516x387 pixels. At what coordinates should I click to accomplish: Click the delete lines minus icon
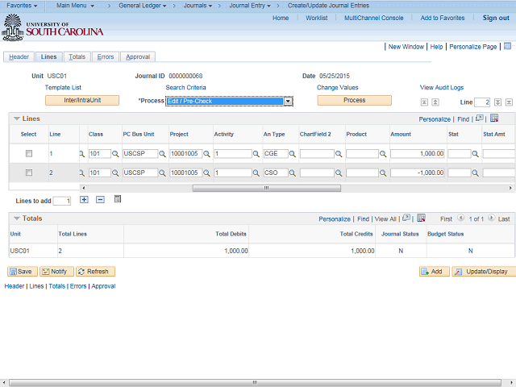pyautogui.click(x=100, y=199)
